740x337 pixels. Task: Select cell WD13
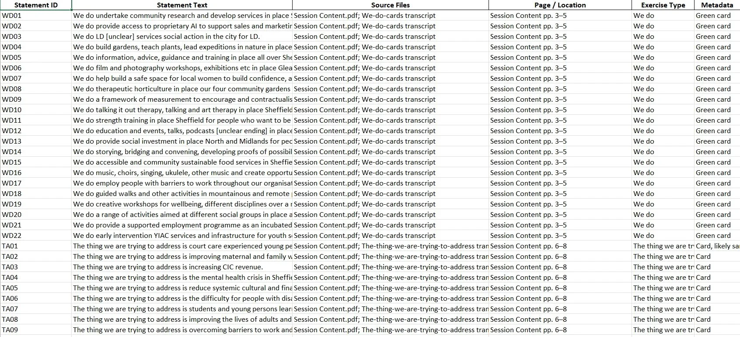(36, 141)
